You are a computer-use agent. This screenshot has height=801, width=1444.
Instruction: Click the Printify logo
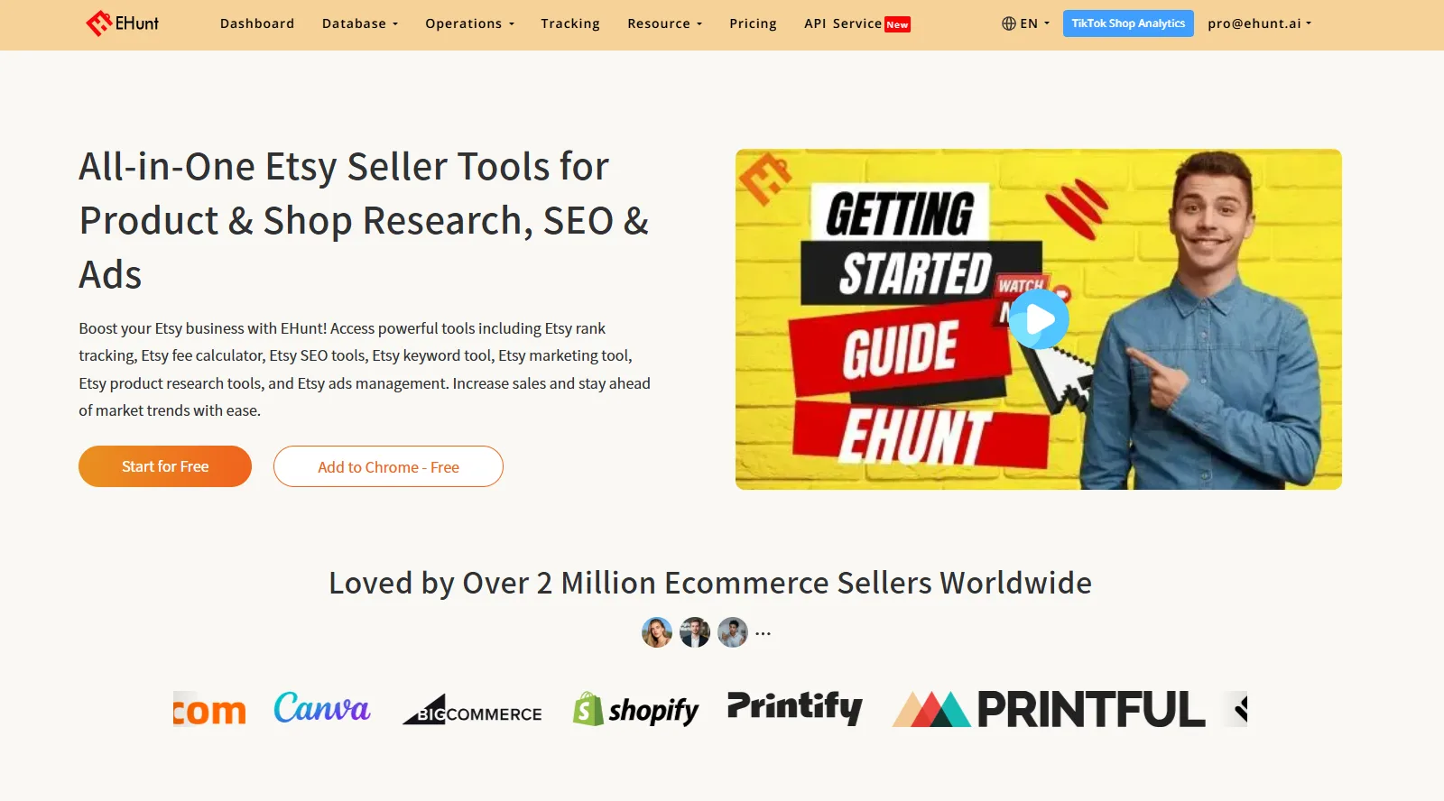(795, 708)
